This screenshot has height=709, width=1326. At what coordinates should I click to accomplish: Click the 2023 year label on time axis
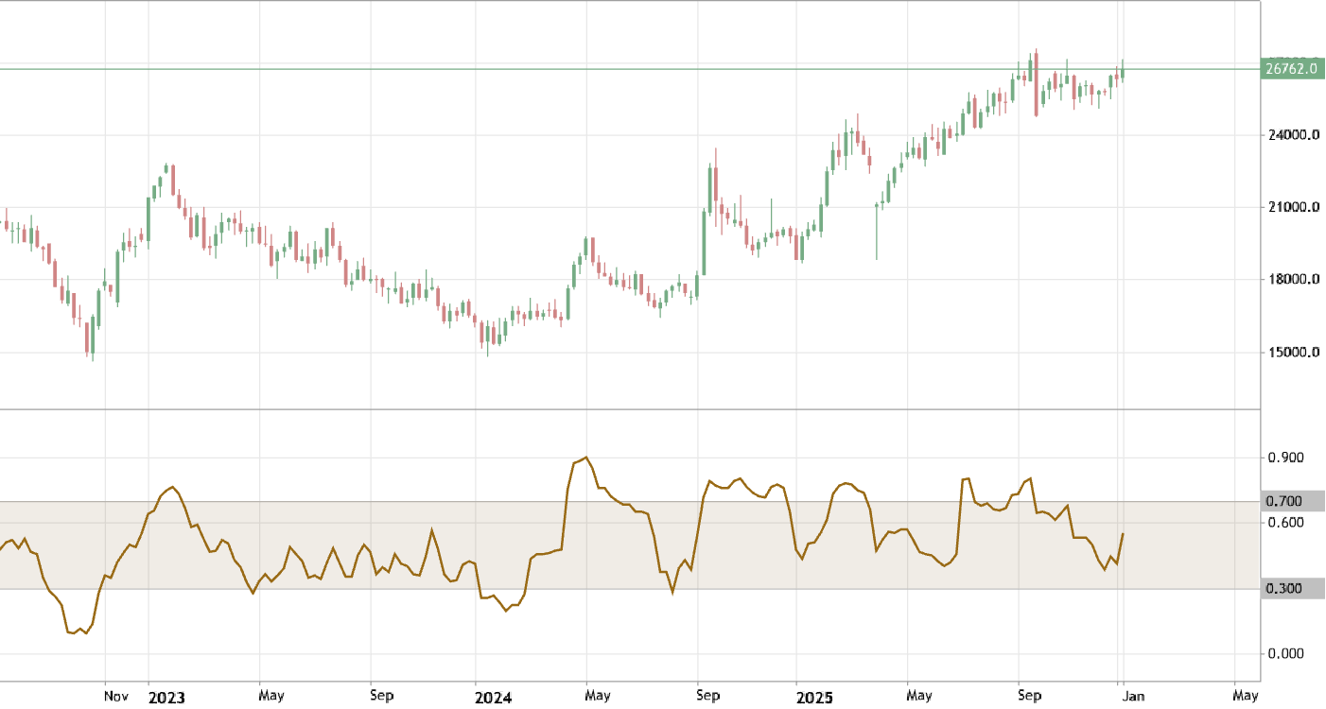(166, 698)
